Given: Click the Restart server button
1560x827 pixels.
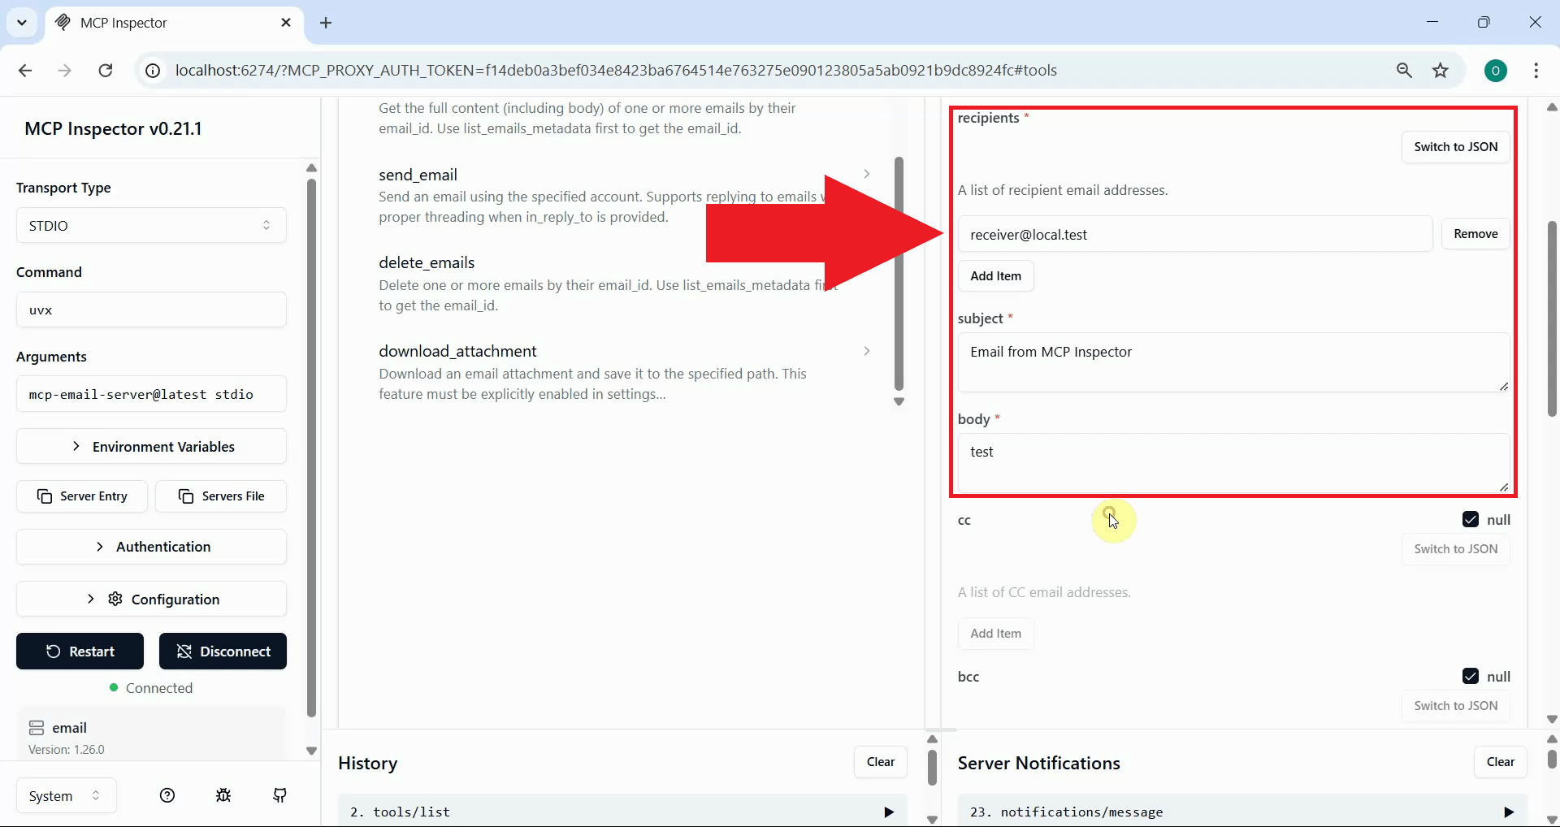Looking at the screenshot, I should (79, 651).
